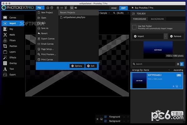Open the Arrange By Name dropdown

[x=151, y=70]
